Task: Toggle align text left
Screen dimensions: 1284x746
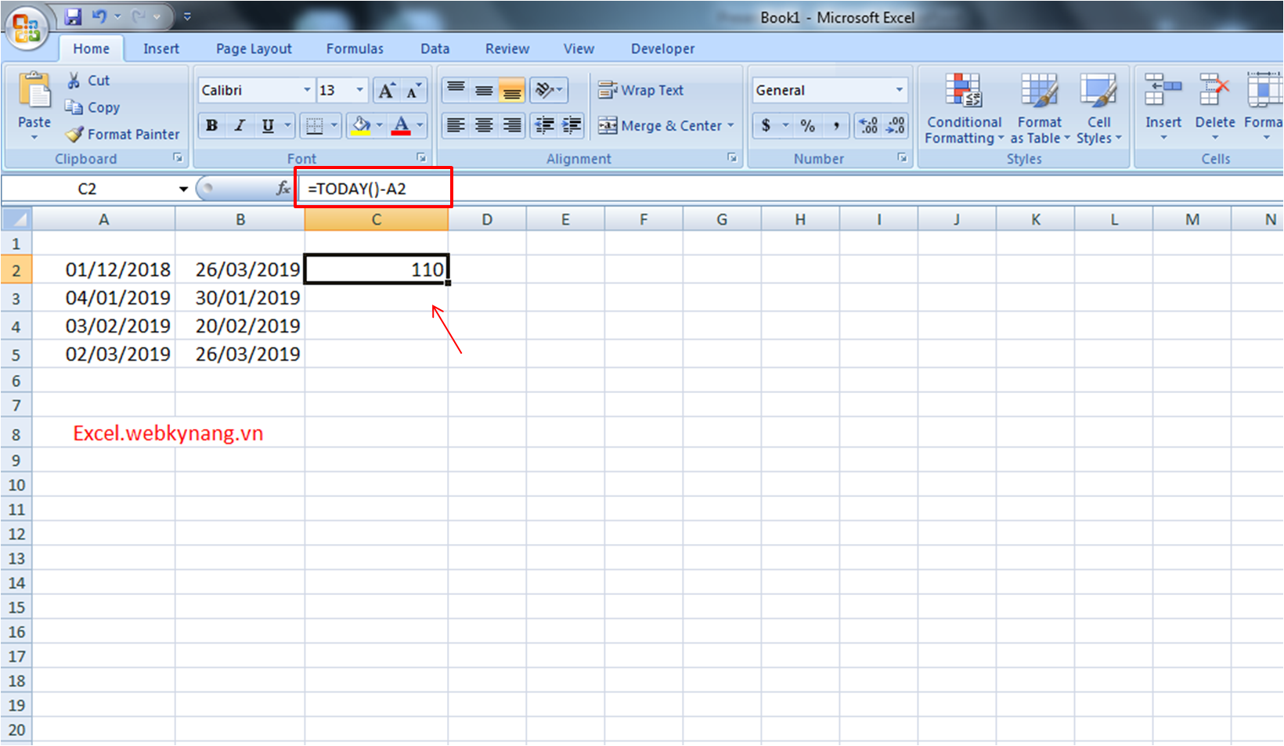Action: tap(456, 125)
